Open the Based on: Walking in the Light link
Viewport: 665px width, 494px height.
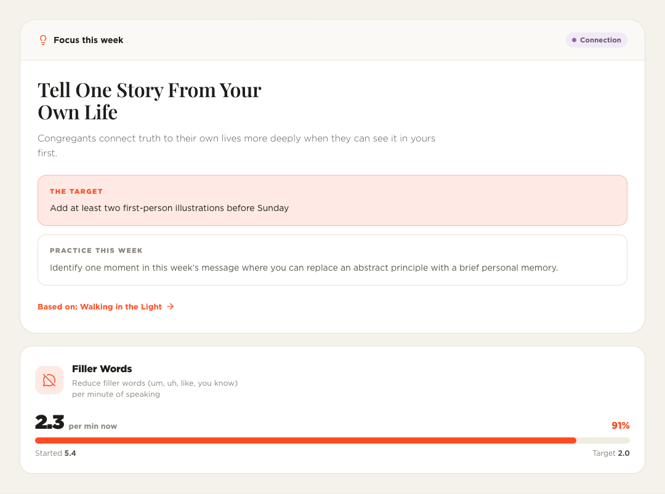[106, 307]
